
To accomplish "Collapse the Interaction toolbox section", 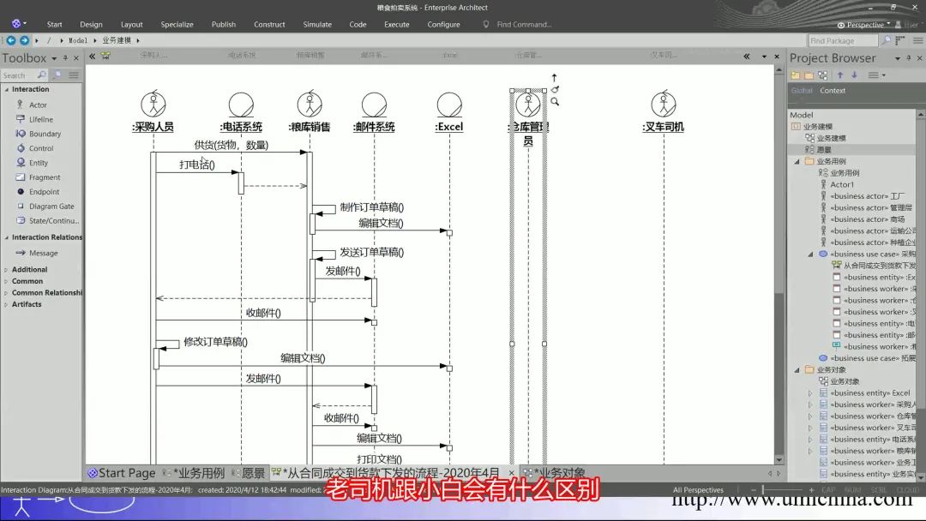I will (x=7, y=90).
